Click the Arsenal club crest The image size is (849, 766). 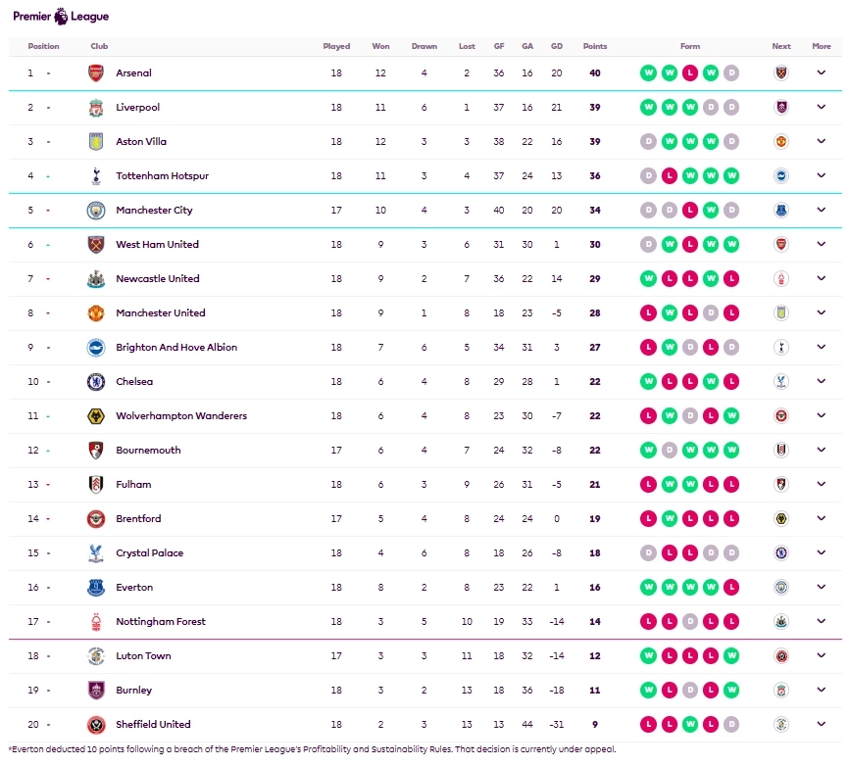tap(95, 73)
